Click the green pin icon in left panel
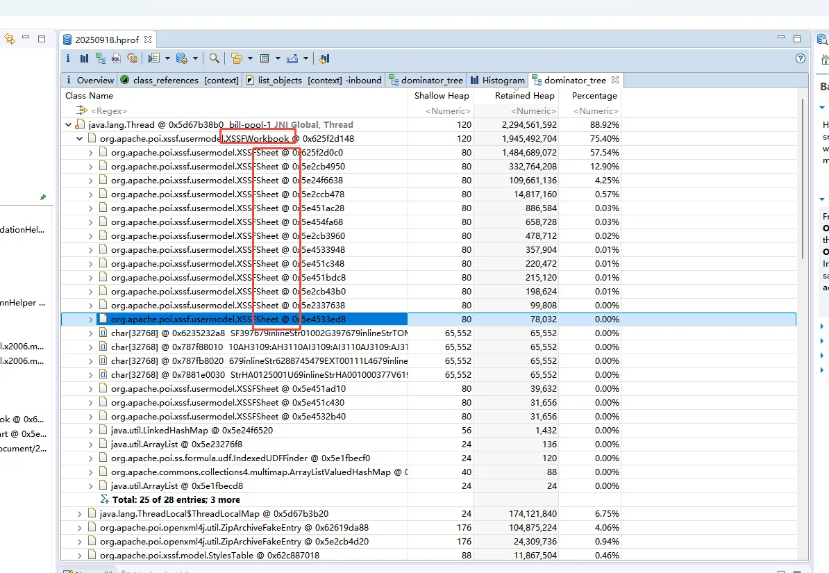Screen dimensions: 829x573 point(43,197)
